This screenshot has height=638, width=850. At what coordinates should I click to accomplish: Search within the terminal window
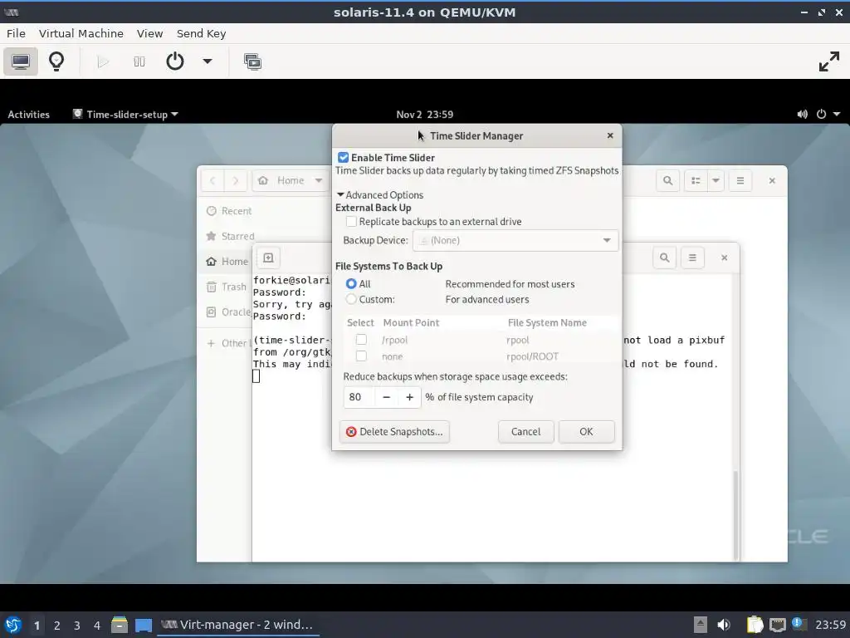(665, 258)
